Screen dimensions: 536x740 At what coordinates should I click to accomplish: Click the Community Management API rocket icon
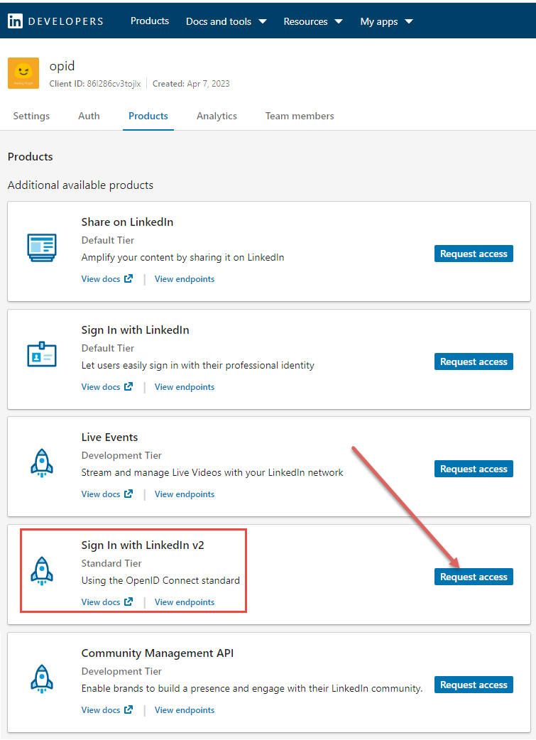(x=42, y=679)
